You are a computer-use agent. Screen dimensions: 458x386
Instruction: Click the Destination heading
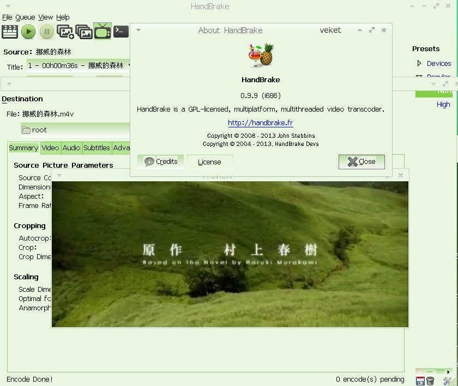22,99
